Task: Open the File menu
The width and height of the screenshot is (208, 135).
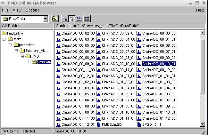Action: pos(5,10)
